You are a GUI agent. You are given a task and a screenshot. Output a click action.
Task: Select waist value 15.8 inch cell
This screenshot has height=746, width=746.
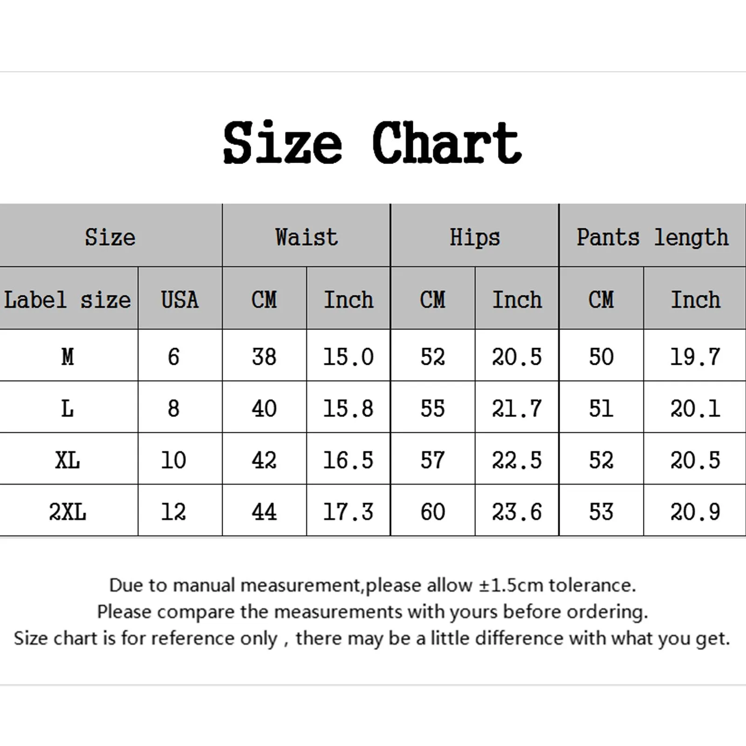(348, 409)
